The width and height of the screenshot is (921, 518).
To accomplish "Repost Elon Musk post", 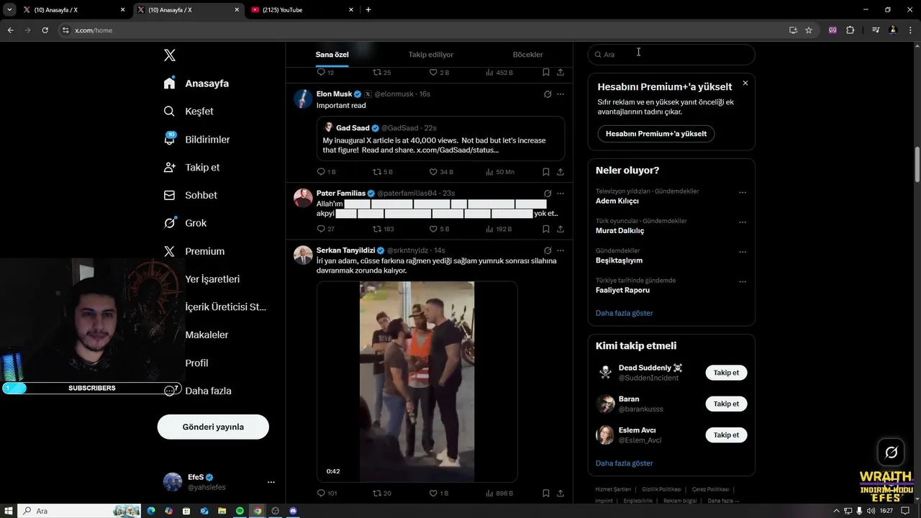I will coord(382,172).
